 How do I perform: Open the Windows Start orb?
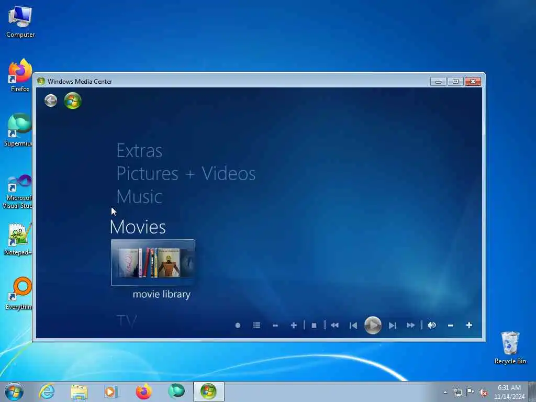(14, 392)
